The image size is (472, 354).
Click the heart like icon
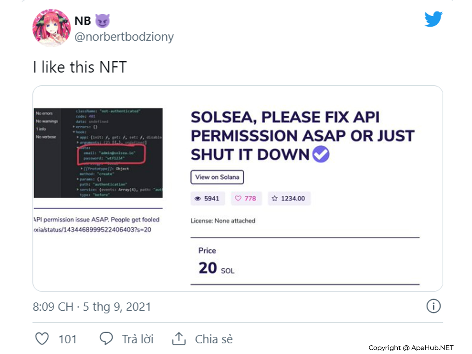[42, 339]
